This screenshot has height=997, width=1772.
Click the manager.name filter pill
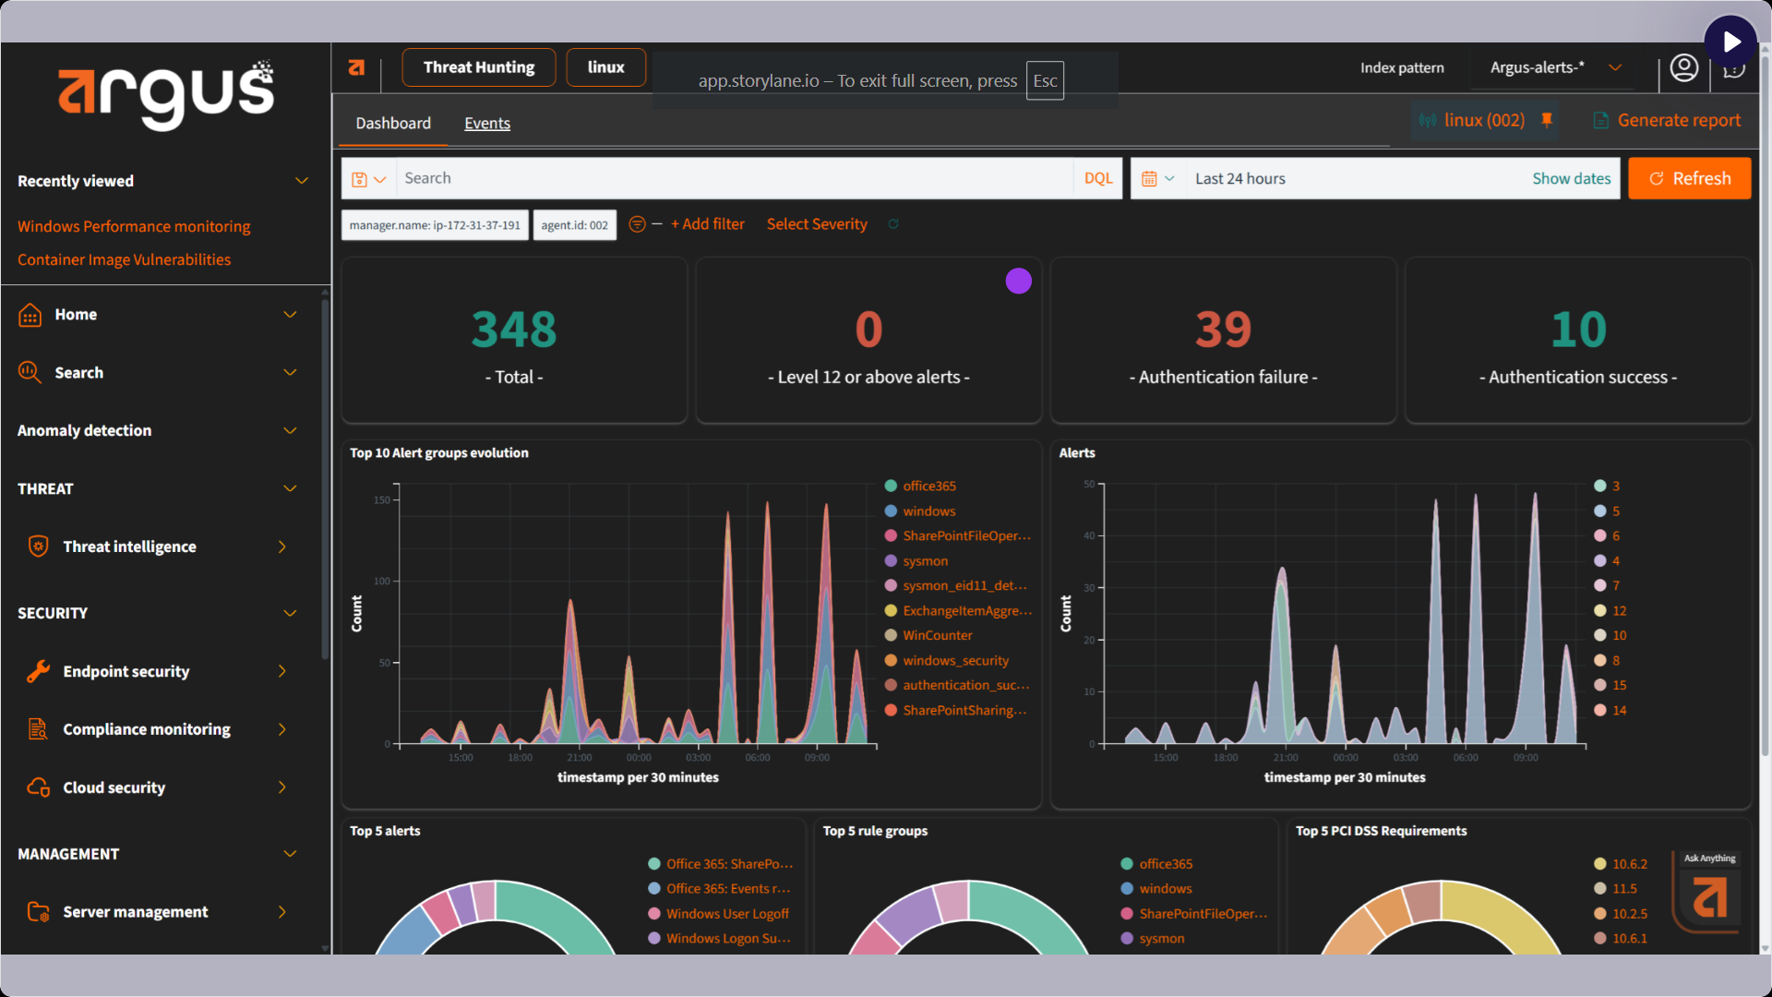435,225
